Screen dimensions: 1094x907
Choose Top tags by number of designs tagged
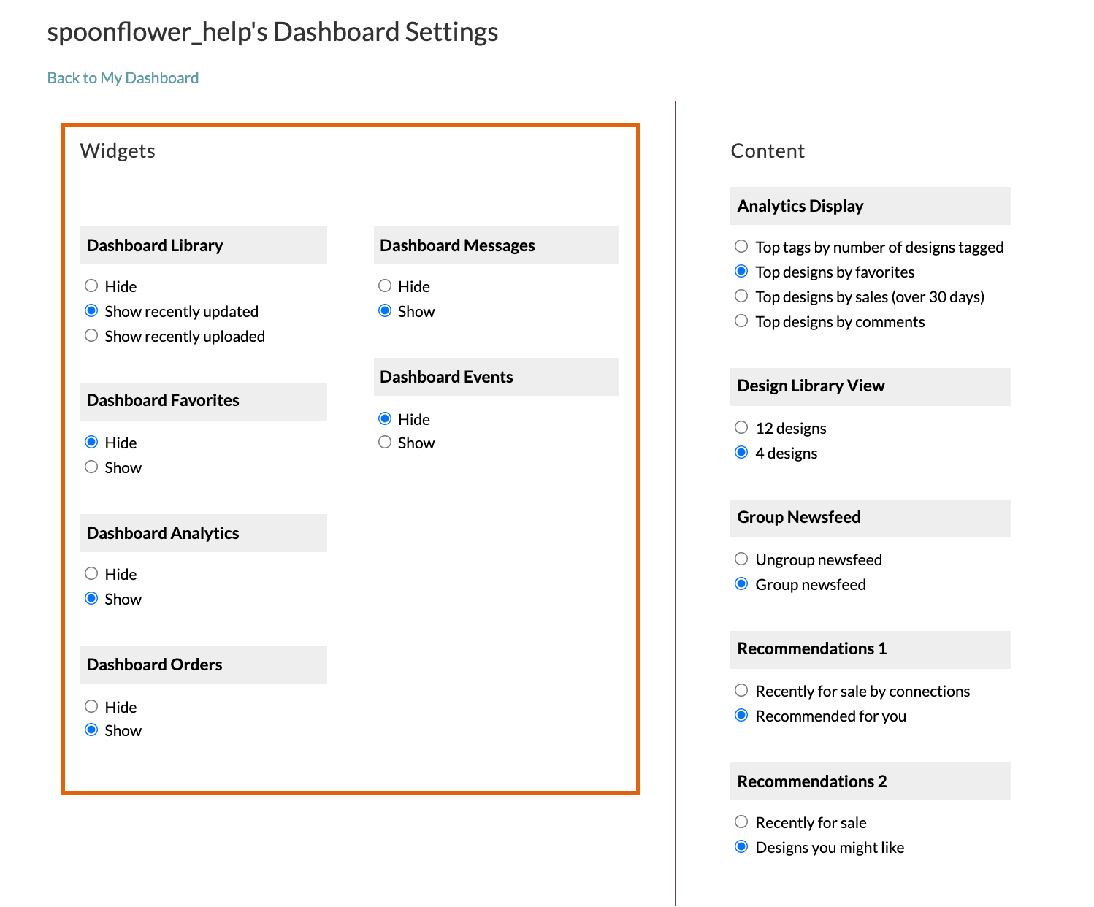click(741, 246)
